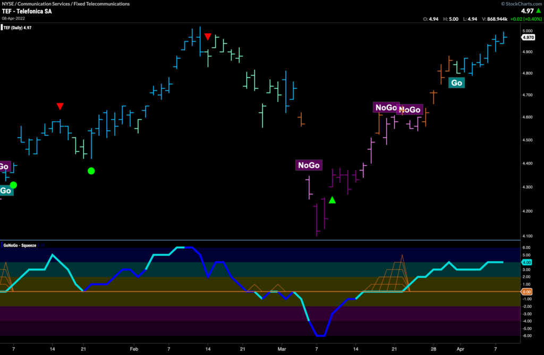Click the date '08-Apr-2022'

pos(13,19)
